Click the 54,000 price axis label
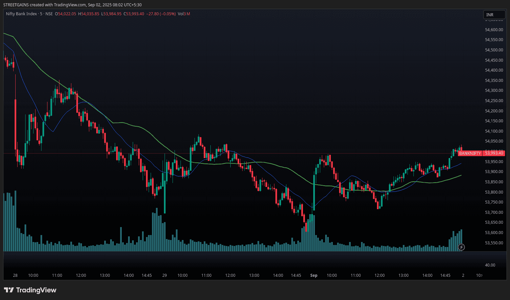The image size is (510, 300). 494,151
